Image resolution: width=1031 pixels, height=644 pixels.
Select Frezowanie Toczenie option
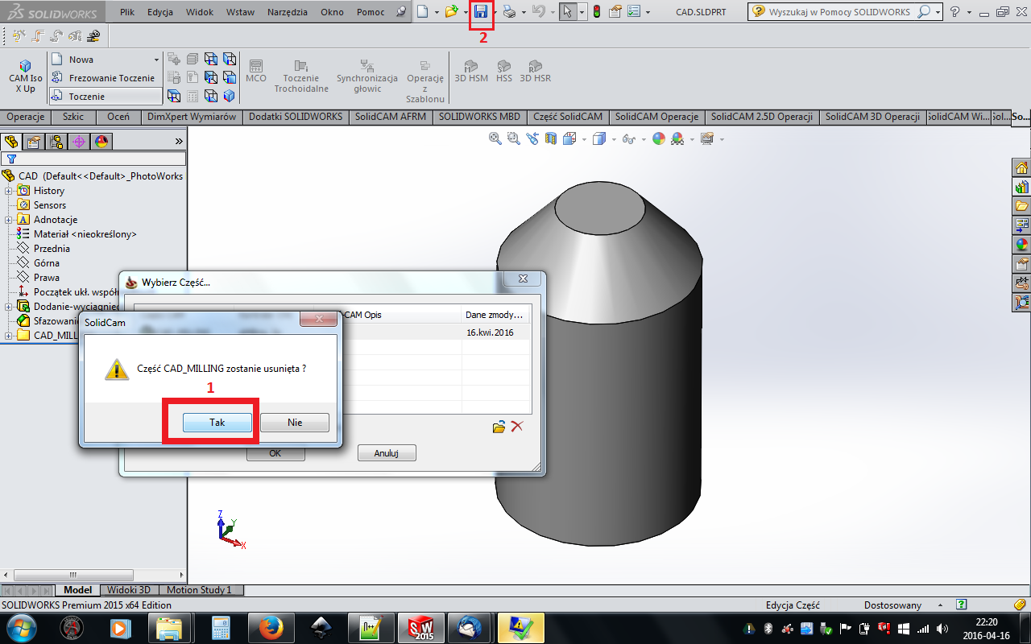pyautogui.click(x=106, y=78)
